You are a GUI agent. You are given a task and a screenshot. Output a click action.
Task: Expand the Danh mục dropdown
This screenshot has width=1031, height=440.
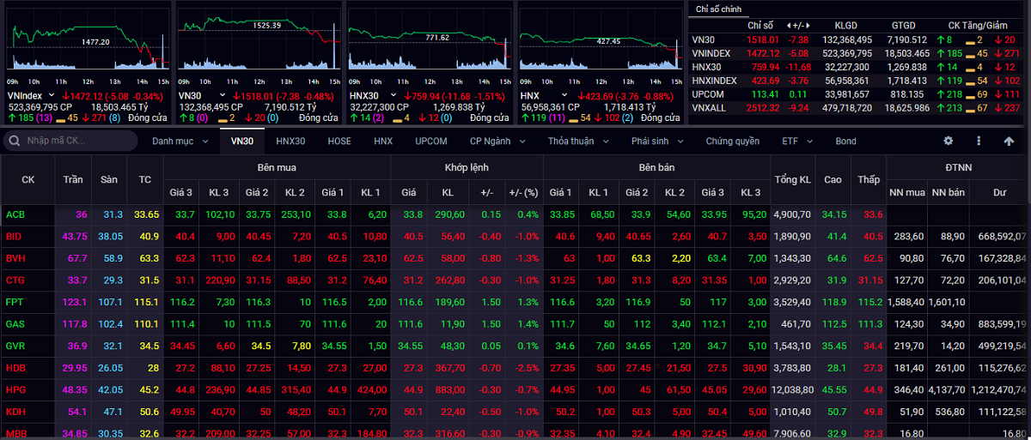[181, 141]
